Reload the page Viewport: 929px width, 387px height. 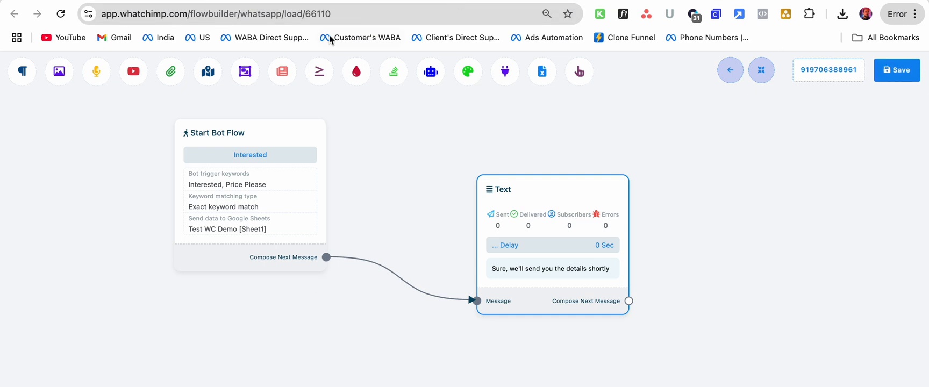coord(61,14)
